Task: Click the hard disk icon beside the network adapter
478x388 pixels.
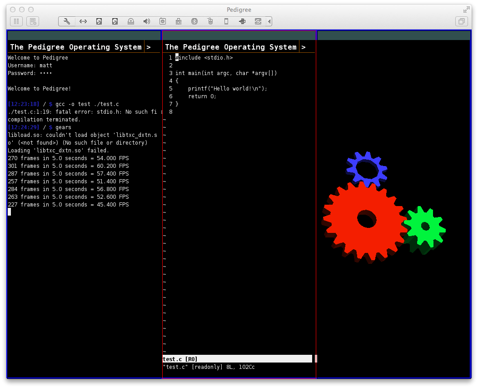Action: (x=99, y=21)
